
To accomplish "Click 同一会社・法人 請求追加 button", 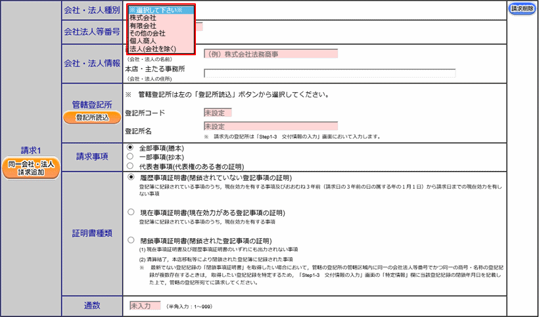I will click(31, 168).
